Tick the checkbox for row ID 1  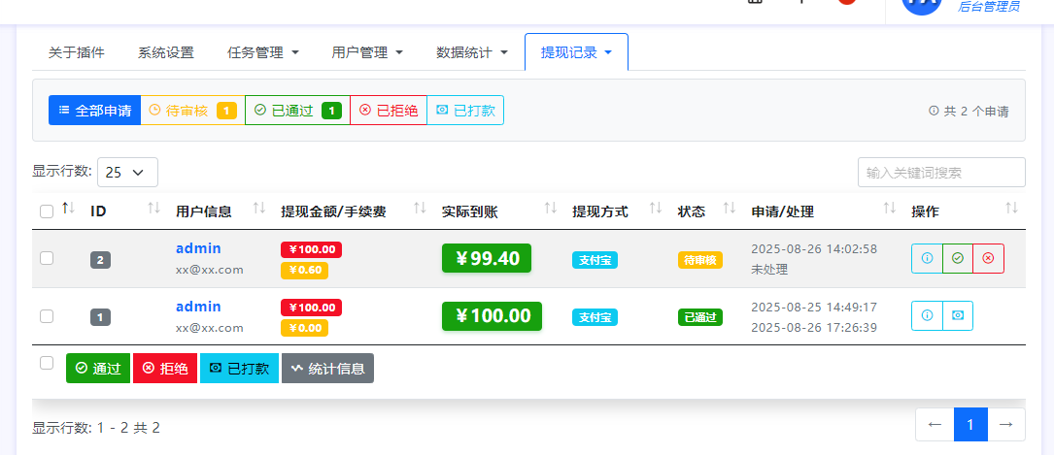click(x=47, y=316)
